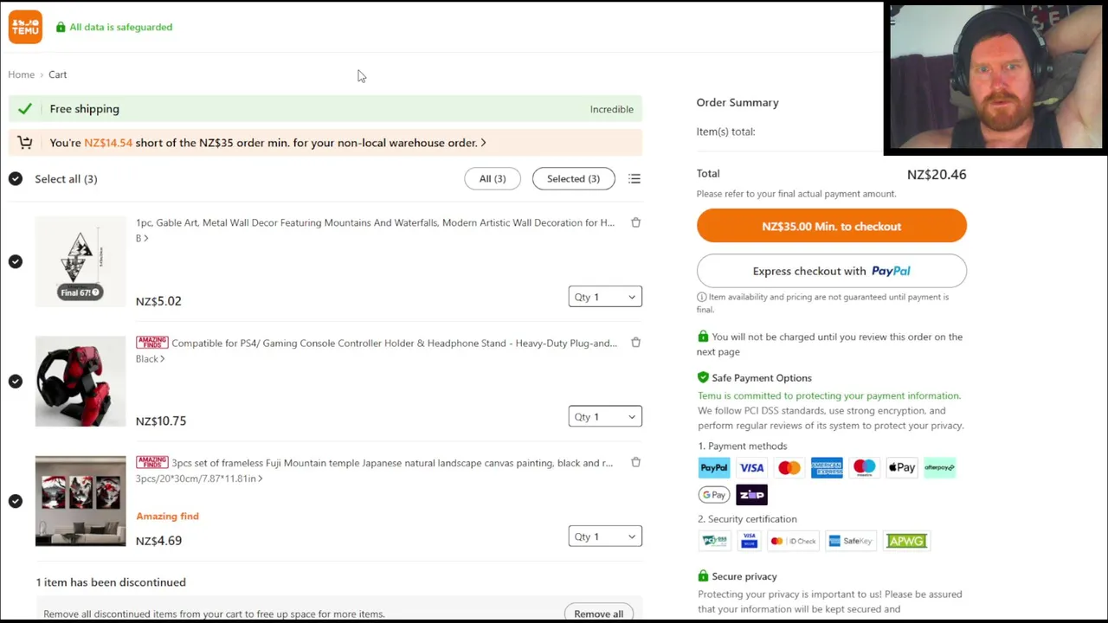Click the Google Pay payment icon
1108x623 pixels.
coord(714,495)
